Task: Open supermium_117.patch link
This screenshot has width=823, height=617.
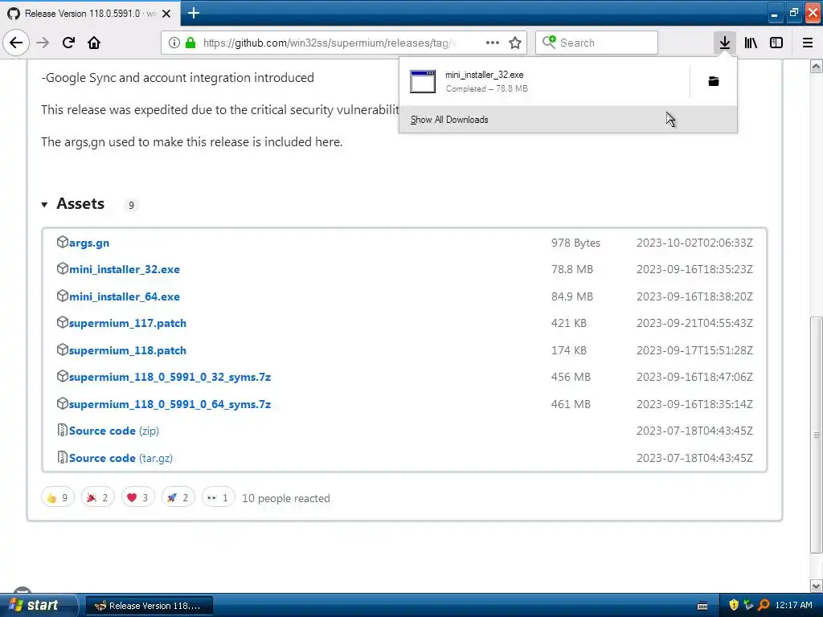Action: click(x=128, y=323)
